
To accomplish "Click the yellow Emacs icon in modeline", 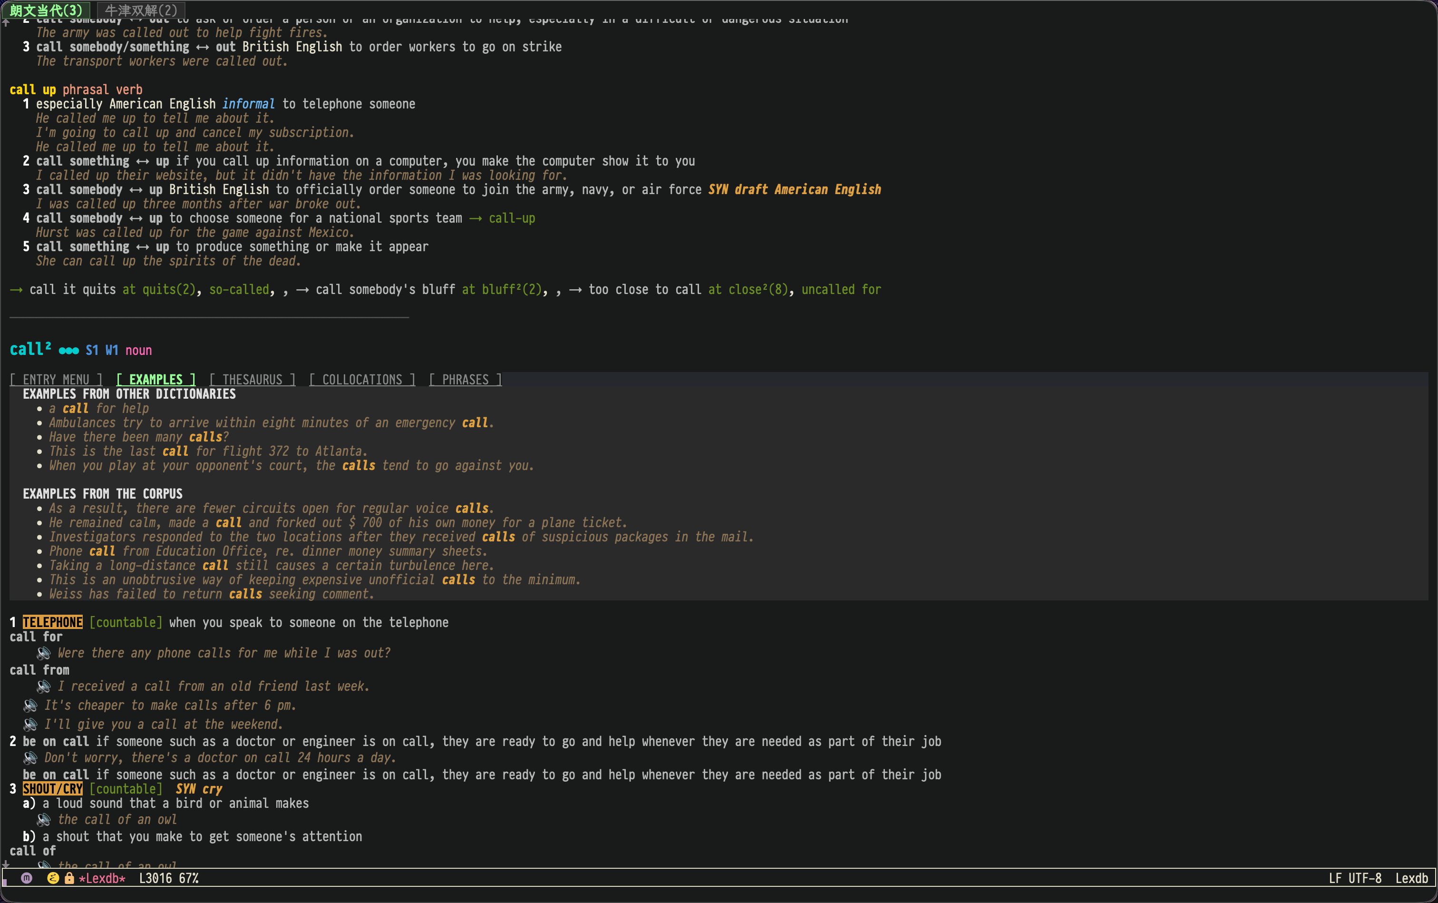I will pos(53,878).
